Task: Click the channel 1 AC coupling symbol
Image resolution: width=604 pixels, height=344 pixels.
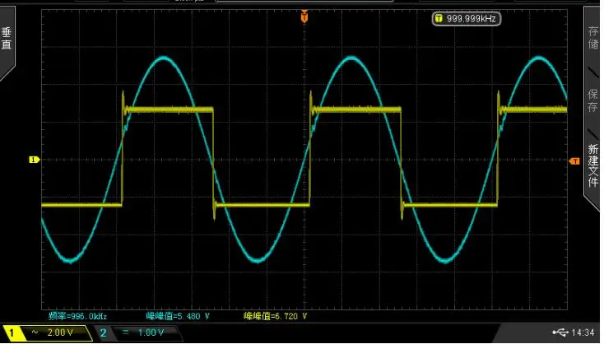Action: coord(35,332)
